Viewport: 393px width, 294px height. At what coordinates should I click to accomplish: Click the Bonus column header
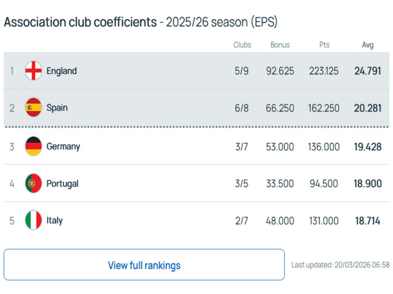(280, 45)
